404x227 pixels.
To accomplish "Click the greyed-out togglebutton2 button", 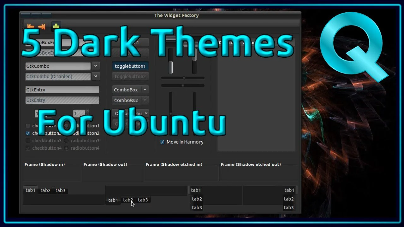I will [x=130, y=76].
